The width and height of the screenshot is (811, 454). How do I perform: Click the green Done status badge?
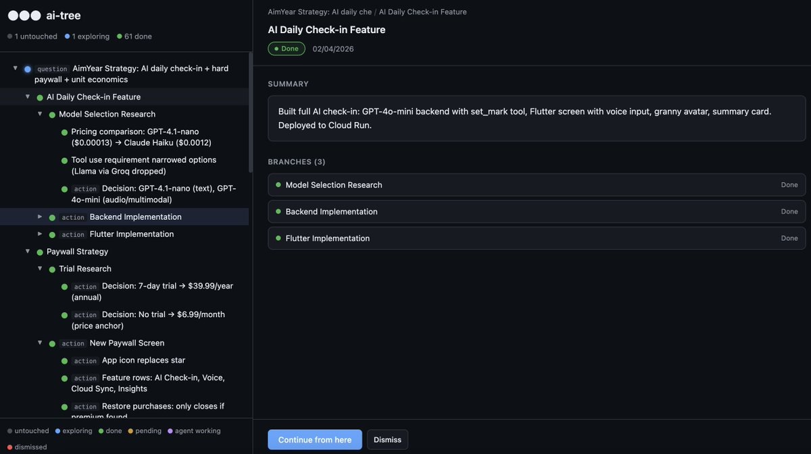point(287,49)
